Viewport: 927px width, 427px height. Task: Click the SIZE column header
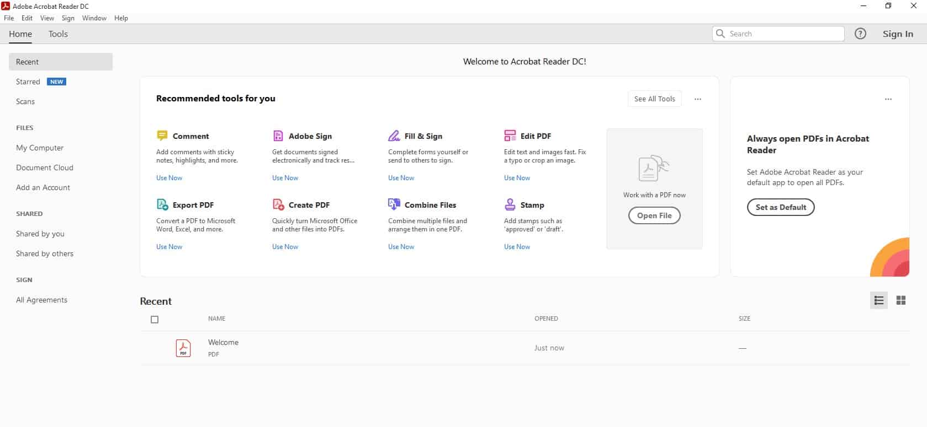(x=744, y=318)
